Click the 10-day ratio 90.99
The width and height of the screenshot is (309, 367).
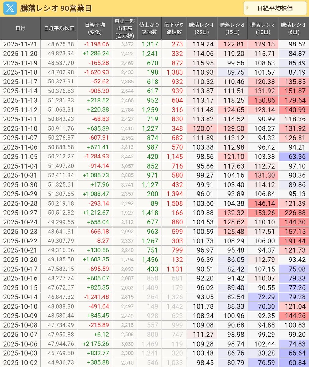tap(266, 119)
